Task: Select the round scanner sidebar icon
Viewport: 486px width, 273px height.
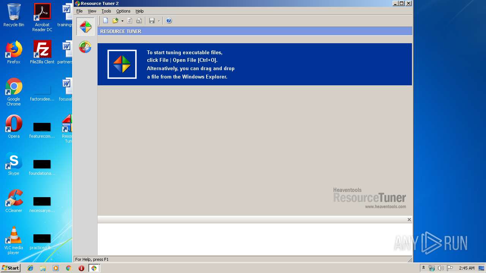Action: (85, 47)
